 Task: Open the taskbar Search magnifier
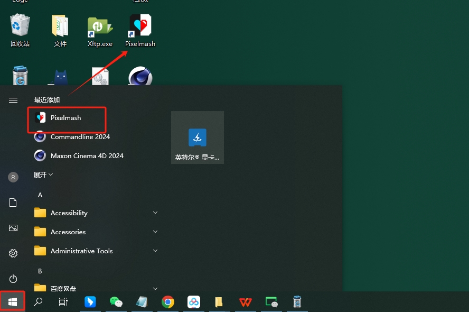click(38, 302)
